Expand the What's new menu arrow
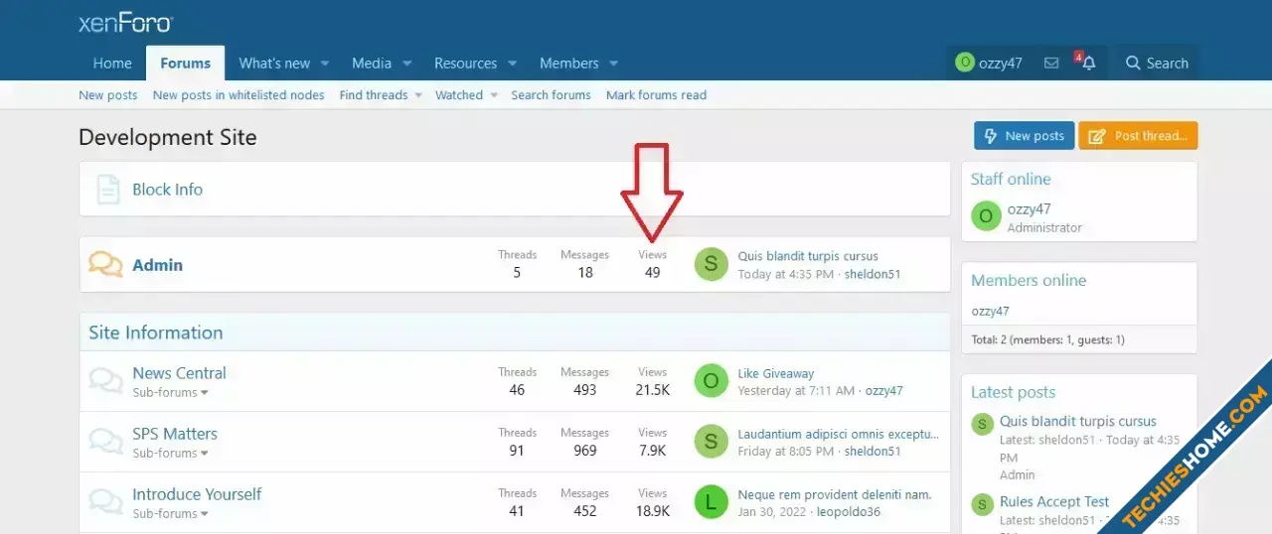The width and height of the screenshot is (1272, 534). 324,64
